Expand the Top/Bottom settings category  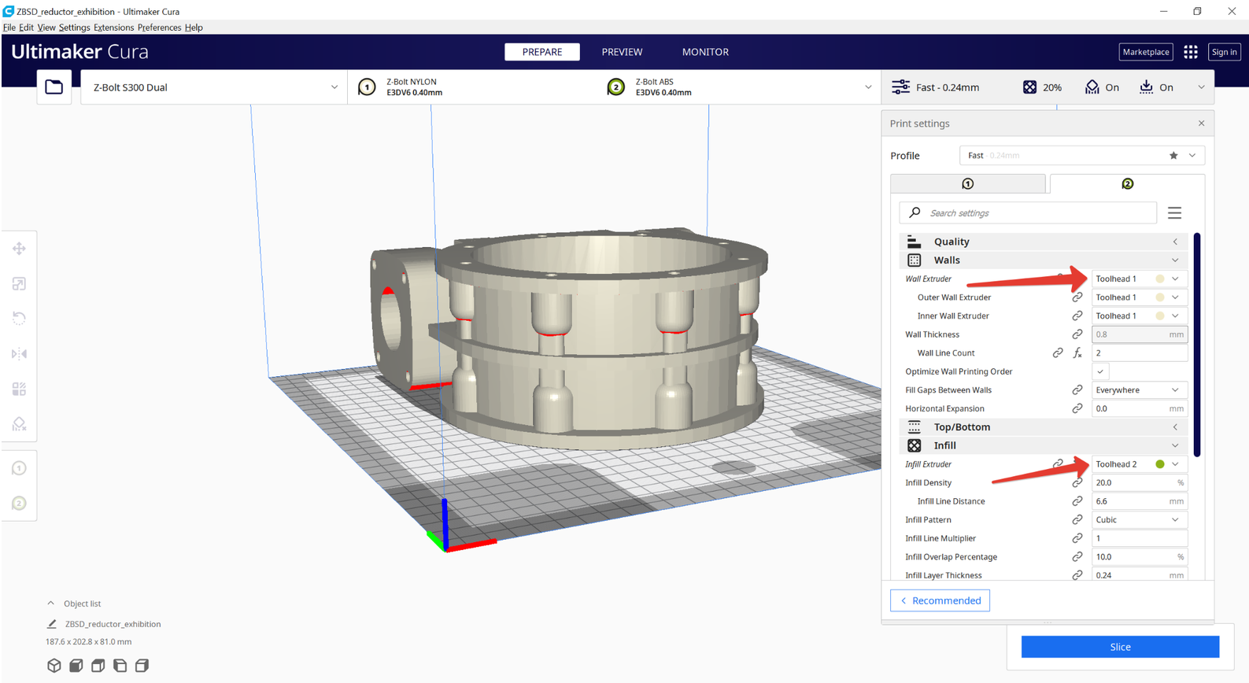(x=1044, y=427)
